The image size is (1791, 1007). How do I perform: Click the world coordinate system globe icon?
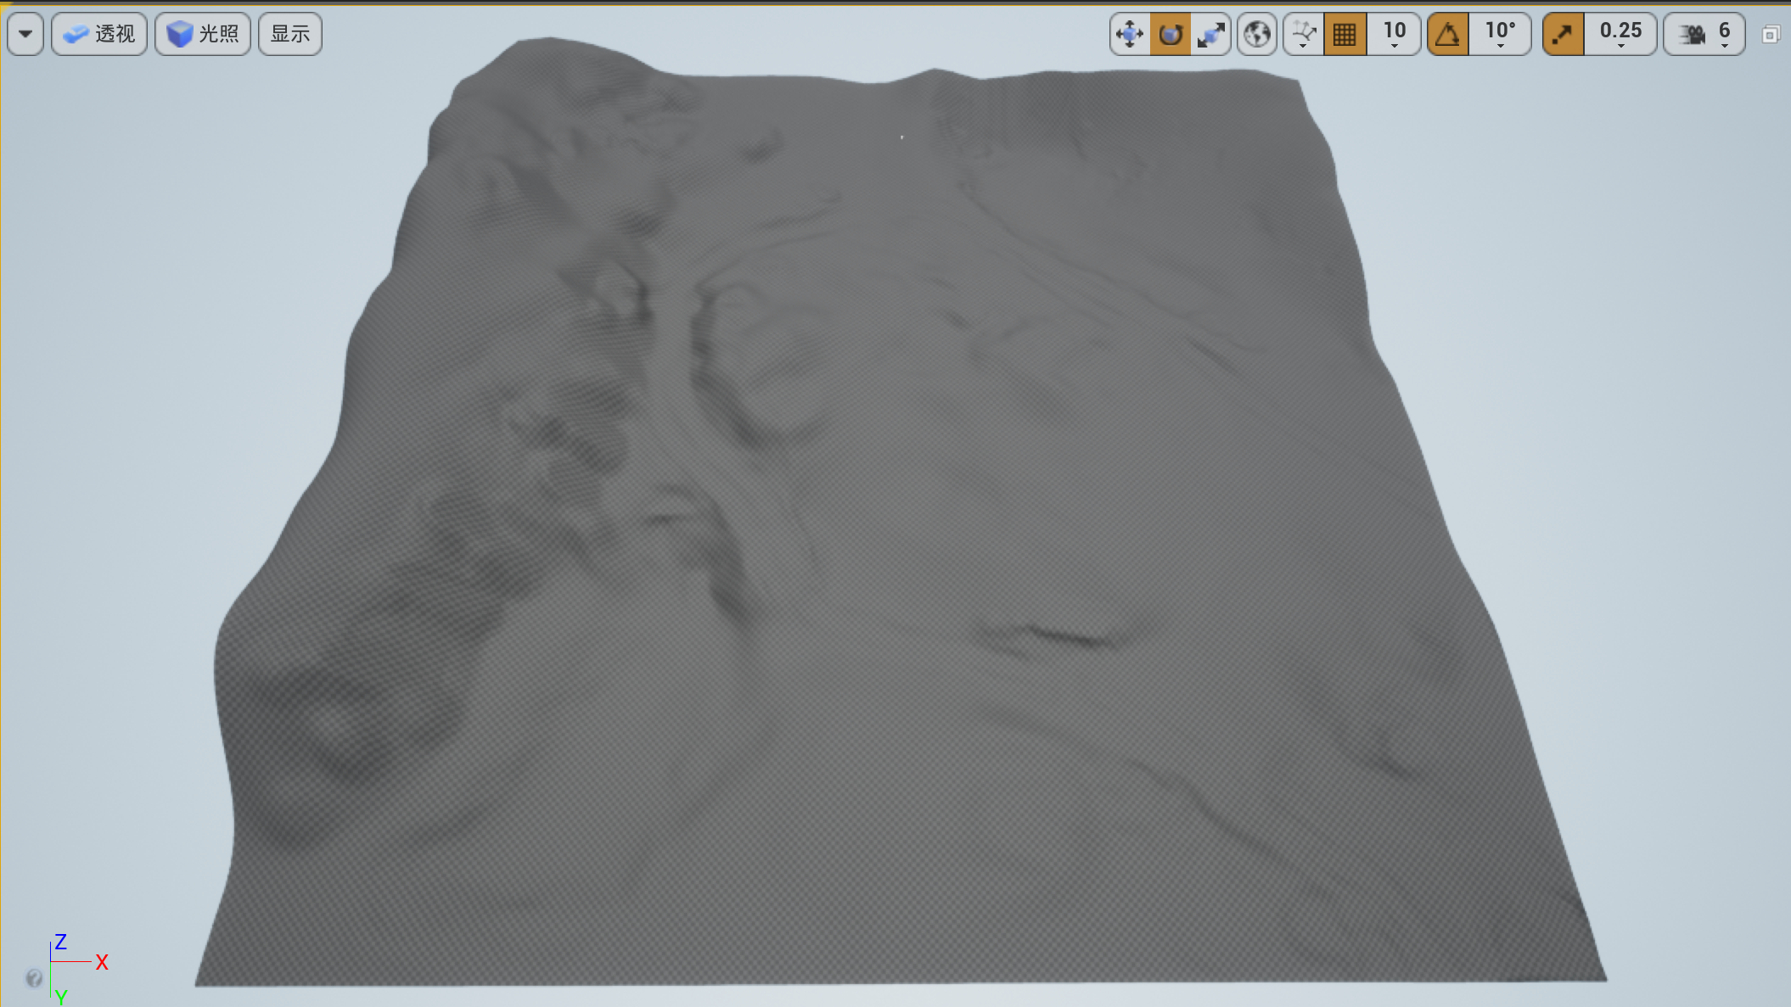click(x=1257, y=34)
